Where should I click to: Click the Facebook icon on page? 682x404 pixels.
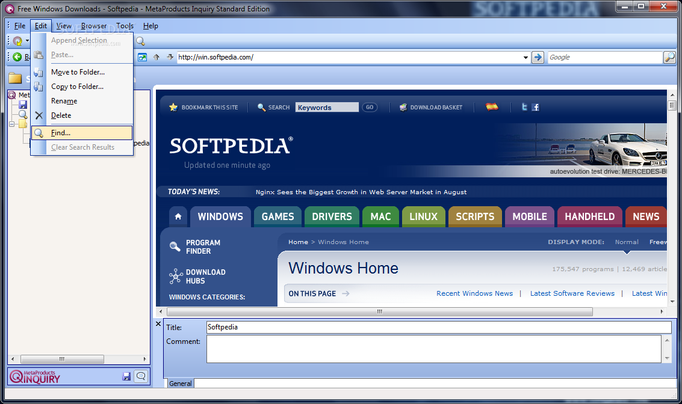tap(535, 107)
